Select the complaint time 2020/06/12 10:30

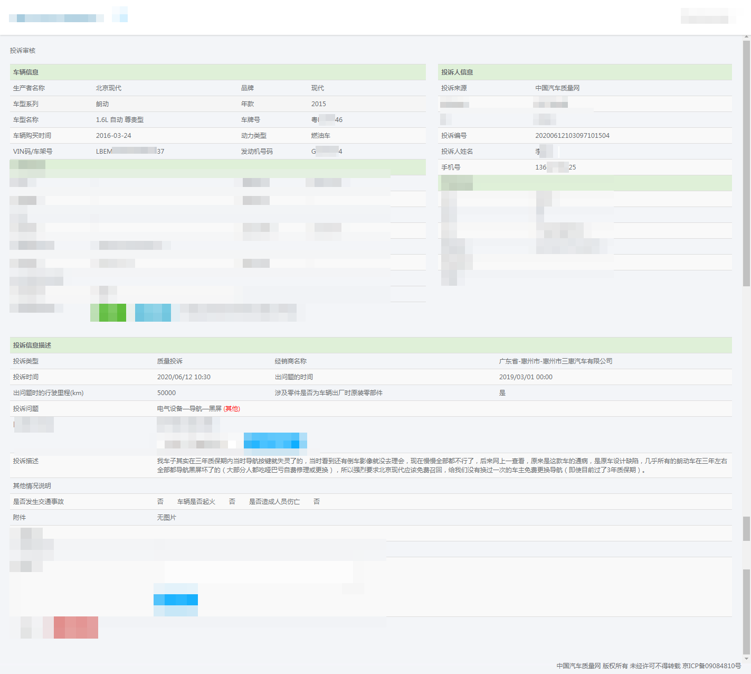pos(184,377)
